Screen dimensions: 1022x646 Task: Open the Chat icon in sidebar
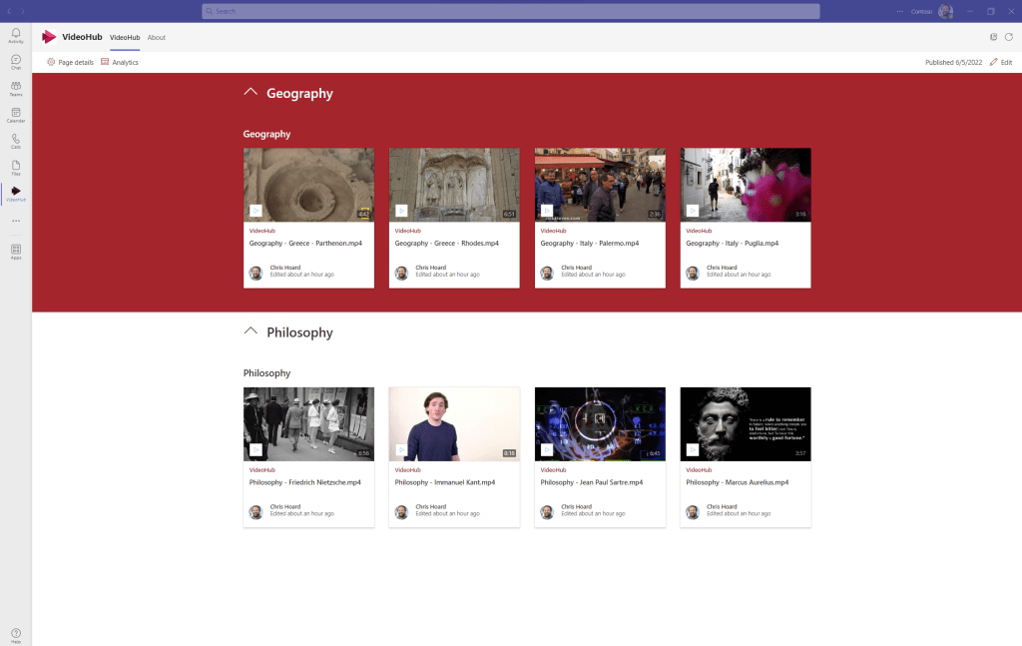(16, 62)
